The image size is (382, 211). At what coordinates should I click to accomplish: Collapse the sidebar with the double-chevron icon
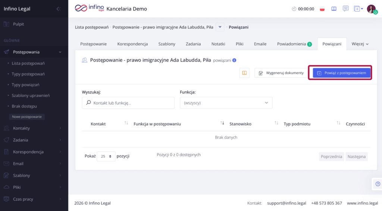(x=58, y=9)
